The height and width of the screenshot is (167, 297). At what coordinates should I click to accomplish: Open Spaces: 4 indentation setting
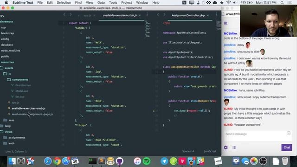(188, 151)
